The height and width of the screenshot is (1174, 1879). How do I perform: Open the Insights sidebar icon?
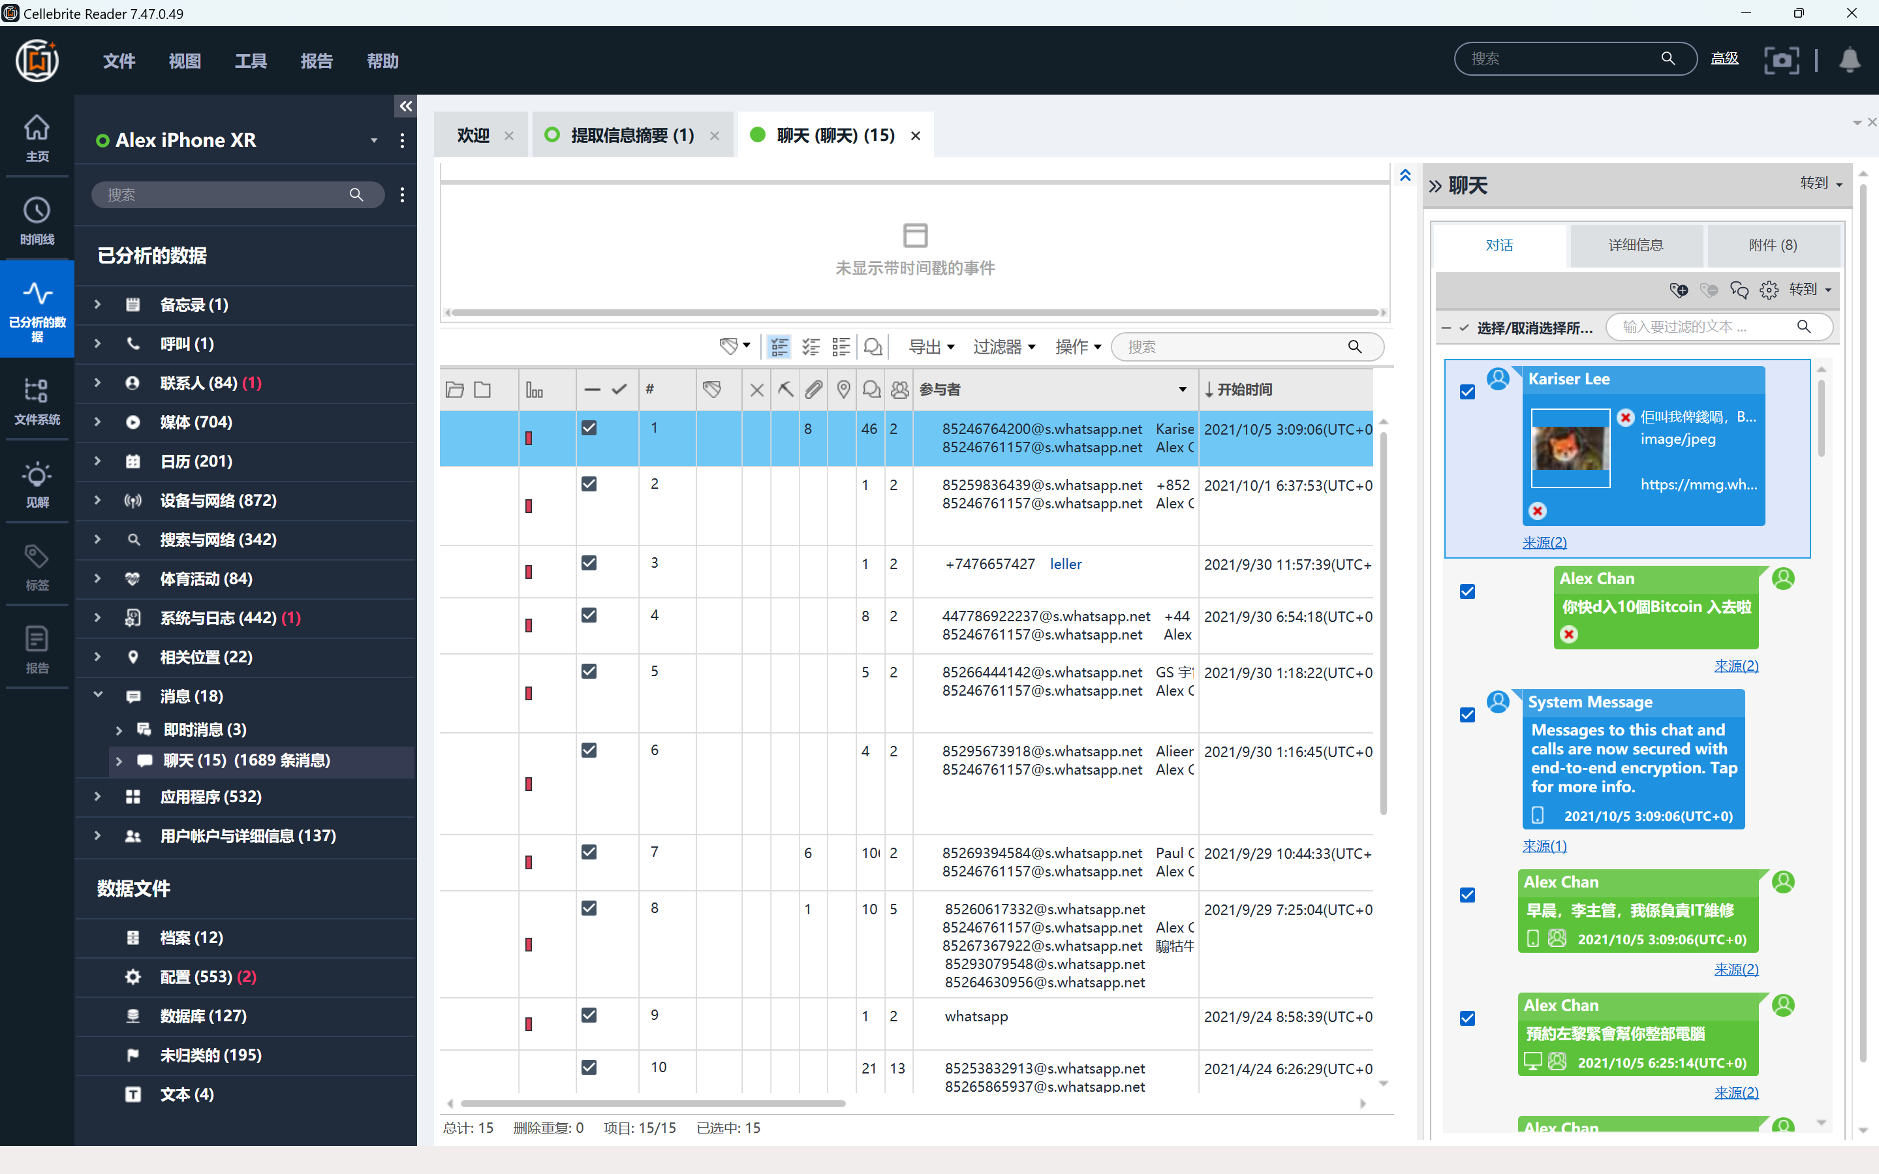(x=37, y=484)
